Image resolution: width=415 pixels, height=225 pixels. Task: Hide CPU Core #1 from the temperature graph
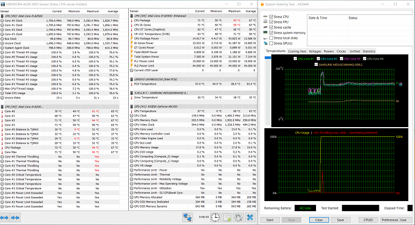(295, 59)
